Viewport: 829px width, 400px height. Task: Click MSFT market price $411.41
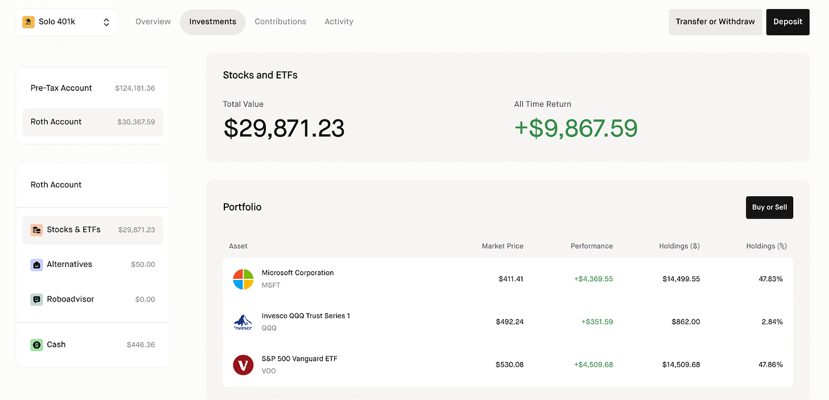pos(511,279)
